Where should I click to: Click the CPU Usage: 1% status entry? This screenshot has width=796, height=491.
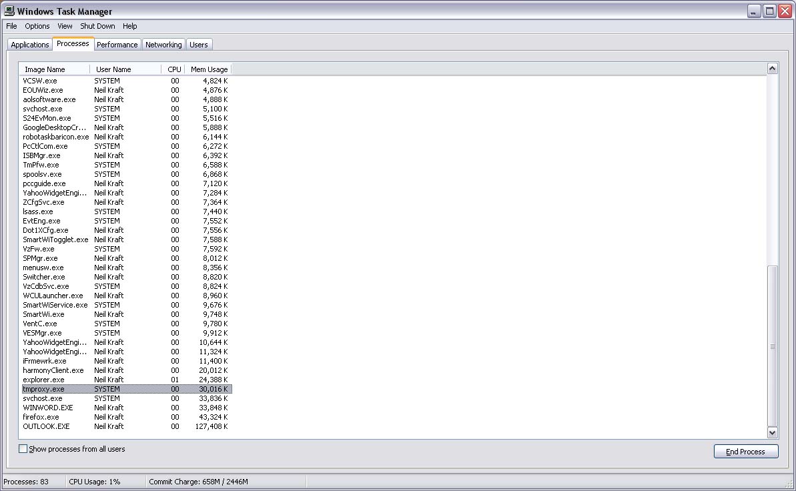[x=95, y=482]
